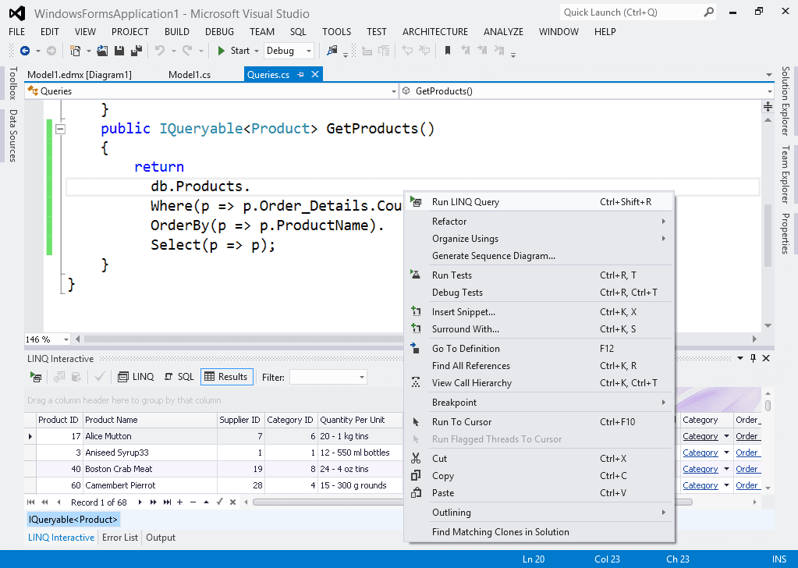The width and height of the screenshot is (798, 568).
Task: Switch to Model1.cs tab
Action: 190,75
